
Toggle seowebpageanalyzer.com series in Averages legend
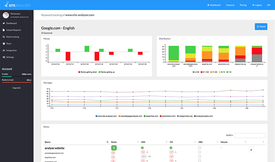[130, 116]
